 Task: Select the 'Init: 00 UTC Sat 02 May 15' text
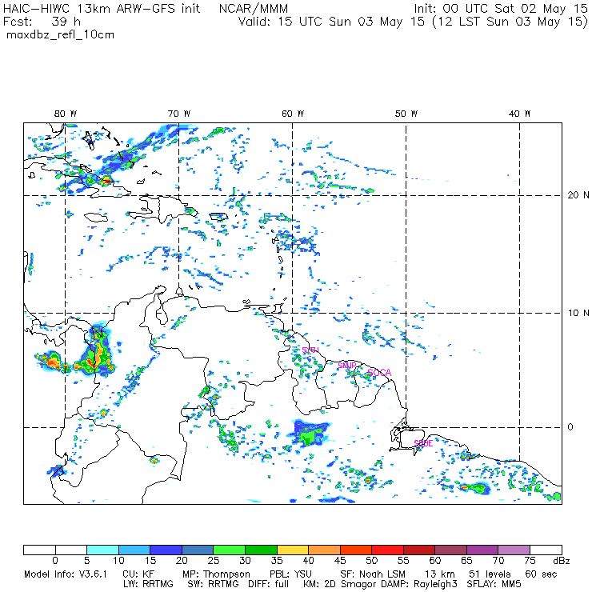[x=501, y=9]
